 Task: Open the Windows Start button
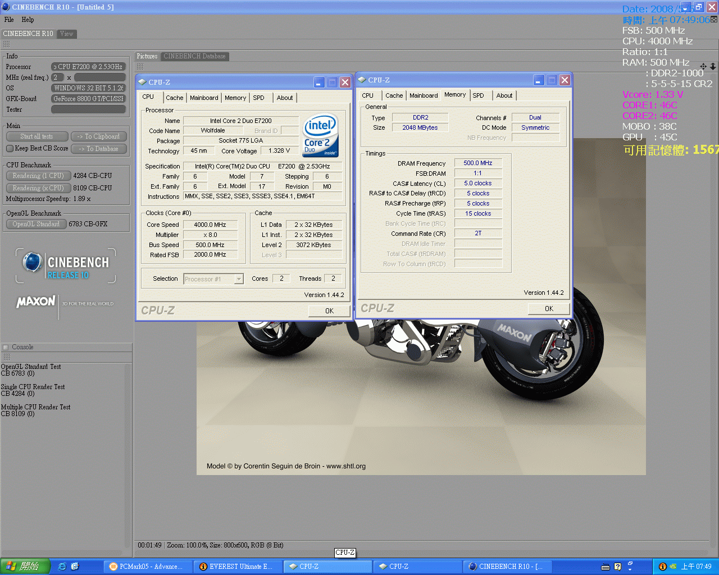pos(25,567)
